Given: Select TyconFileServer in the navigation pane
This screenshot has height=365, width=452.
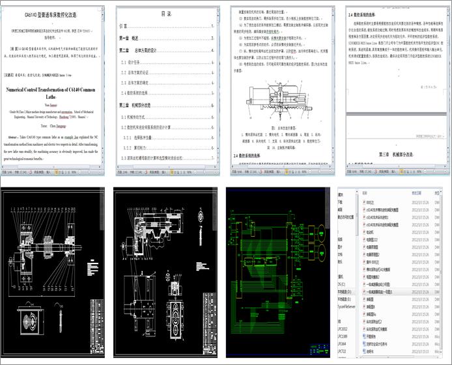Looking at the screenshot, I should [346, 307].
